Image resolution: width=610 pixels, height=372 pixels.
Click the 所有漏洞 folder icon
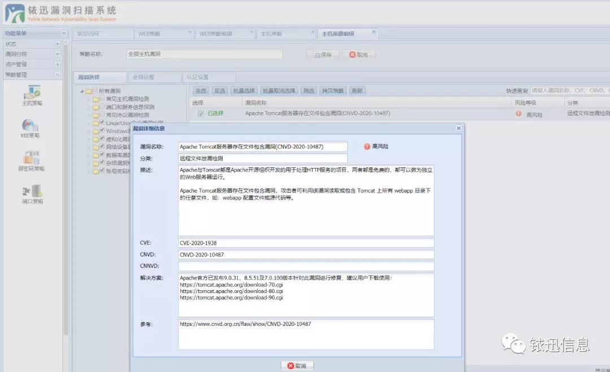89,92
